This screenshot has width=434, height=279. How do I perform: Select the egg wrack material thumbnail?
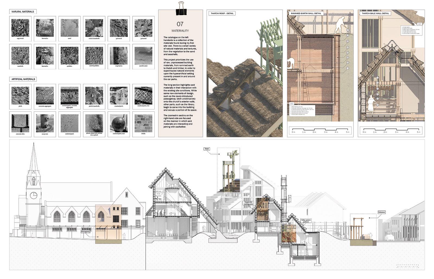[20, 28]
